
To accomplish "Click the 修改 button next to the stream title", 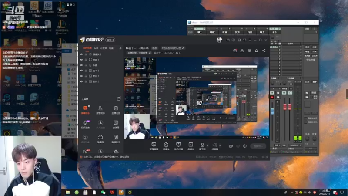I will tap(154, 48).
